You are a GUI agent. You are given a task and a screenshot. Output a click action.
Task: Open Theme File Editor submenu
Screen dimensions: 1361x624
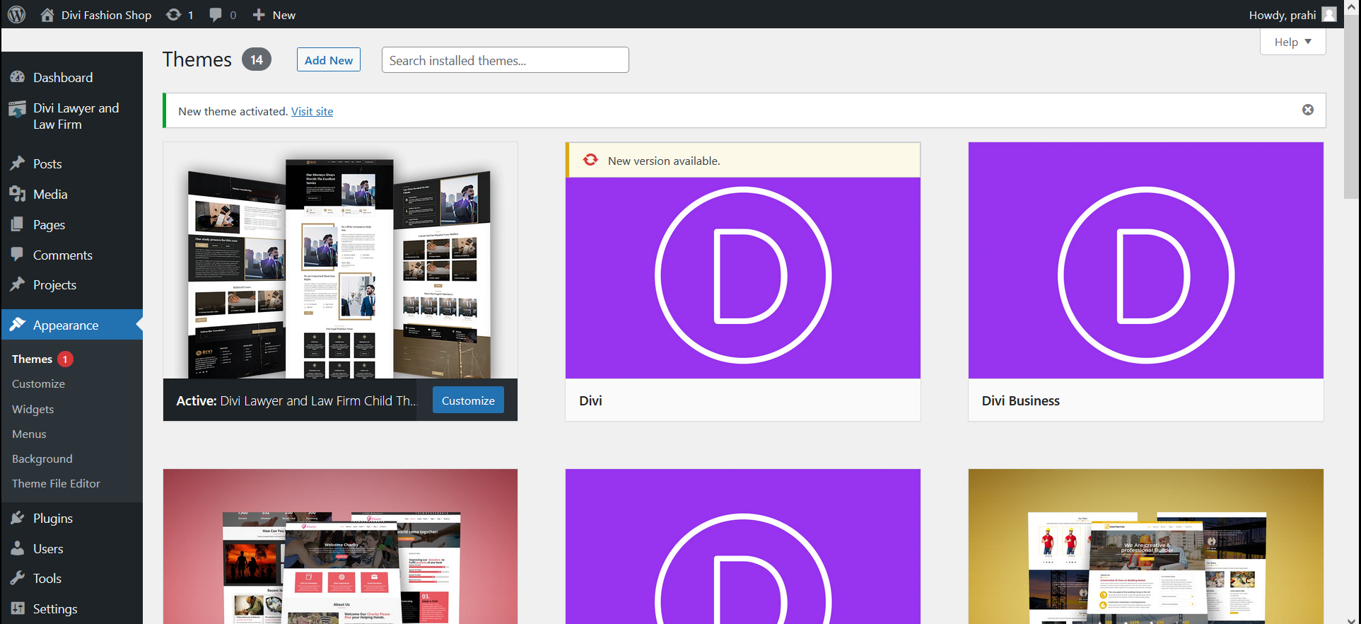(x=56, y=483)
